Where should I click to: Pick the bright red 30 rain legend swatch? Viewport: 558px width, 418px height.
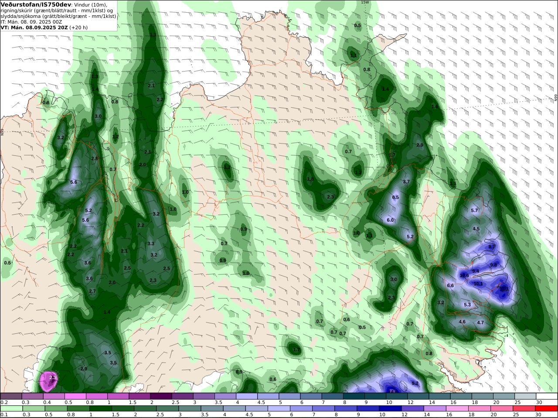[x=547, y=408]
